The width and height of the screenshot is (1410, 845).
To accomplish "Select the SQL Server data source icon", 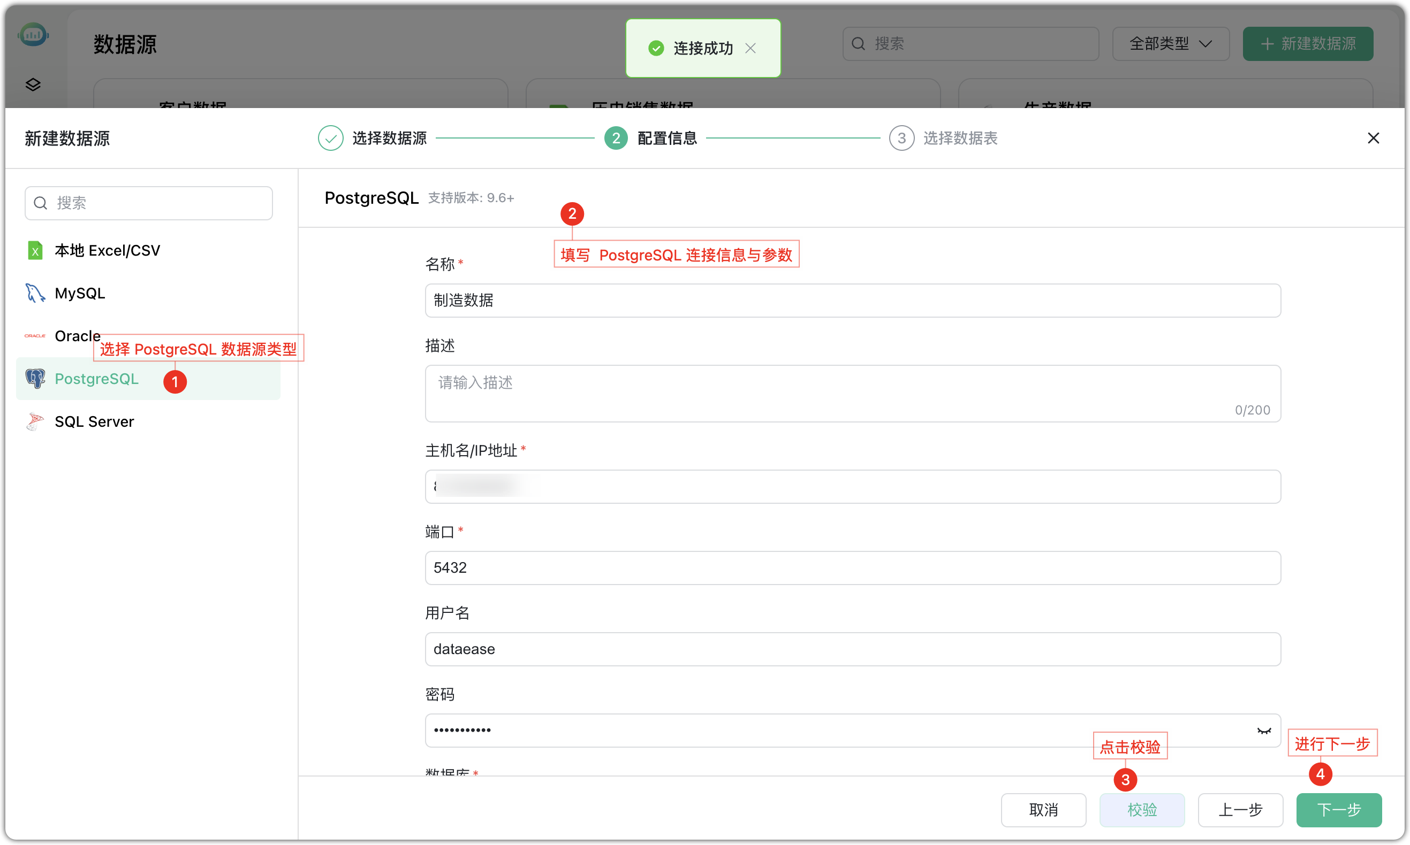I will coord(35,421).
